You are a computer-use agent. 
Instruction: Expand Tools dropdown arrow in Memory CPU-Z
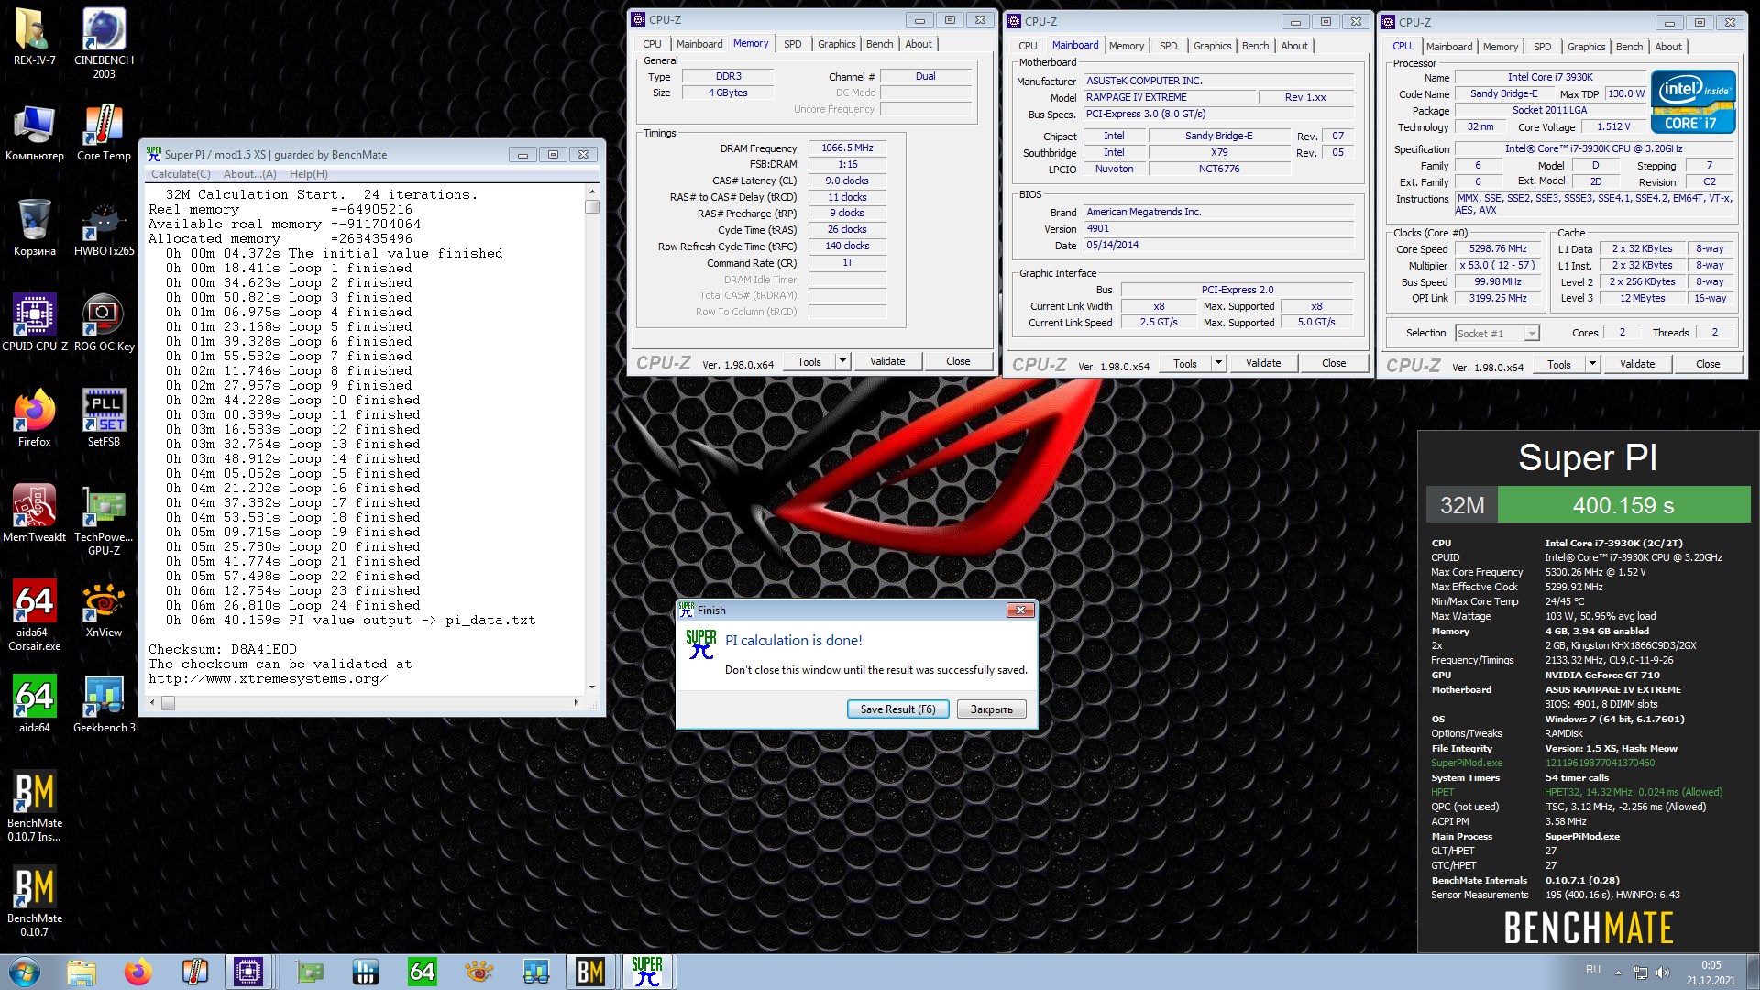(842, 361)
